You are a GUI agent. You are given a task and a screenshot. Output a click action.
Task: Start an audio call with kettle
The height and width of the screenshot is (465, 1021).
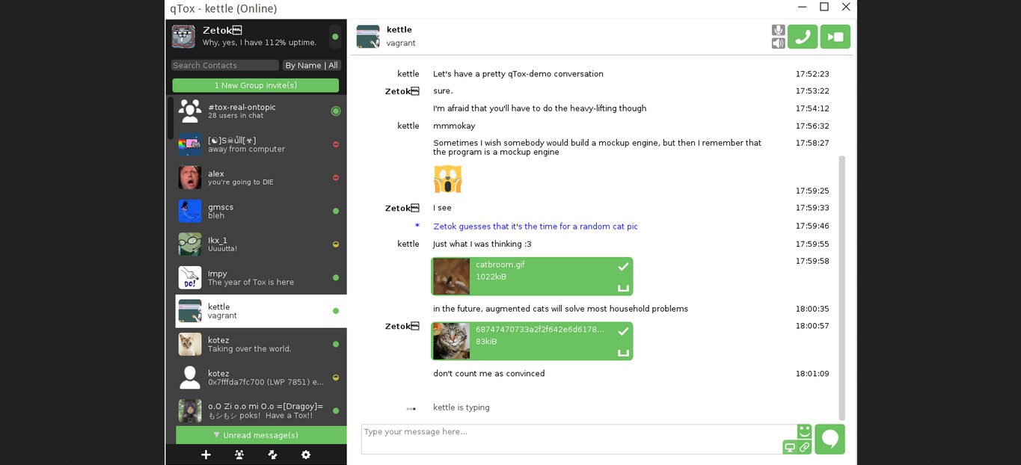pos(803,35)
